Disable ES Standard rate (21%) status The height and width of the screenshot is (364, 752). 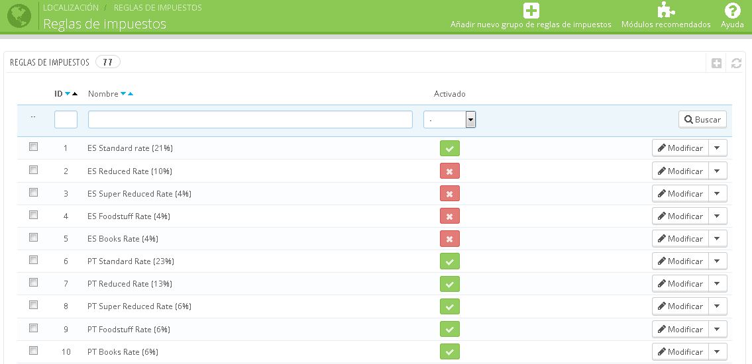click(x=450, y=148)
